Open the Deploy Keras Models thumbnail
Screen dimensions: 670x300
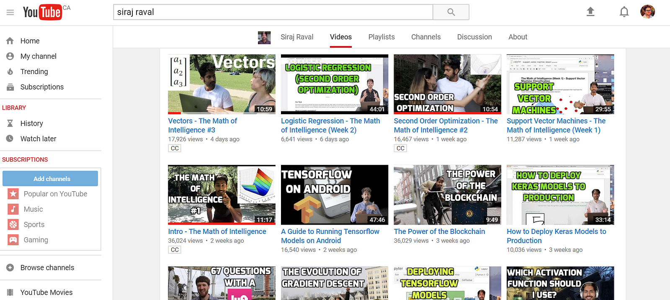tap(560, 195)
